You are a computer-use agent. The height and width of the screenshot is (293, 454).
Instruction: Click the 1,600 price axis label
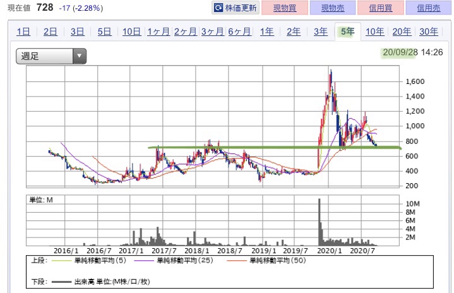pyautogui.click(x=415, y=81)
